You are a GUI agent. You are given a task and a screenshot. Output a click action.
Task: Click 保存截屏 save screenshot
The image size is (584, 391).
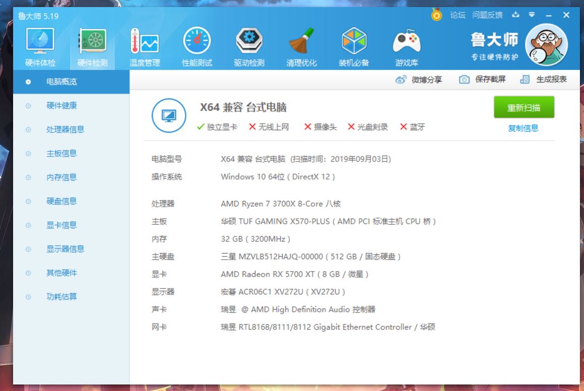490,79
